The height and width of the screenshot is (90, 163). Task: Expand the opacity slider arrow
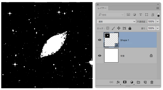pyautogui.click(x=157, y=21)
